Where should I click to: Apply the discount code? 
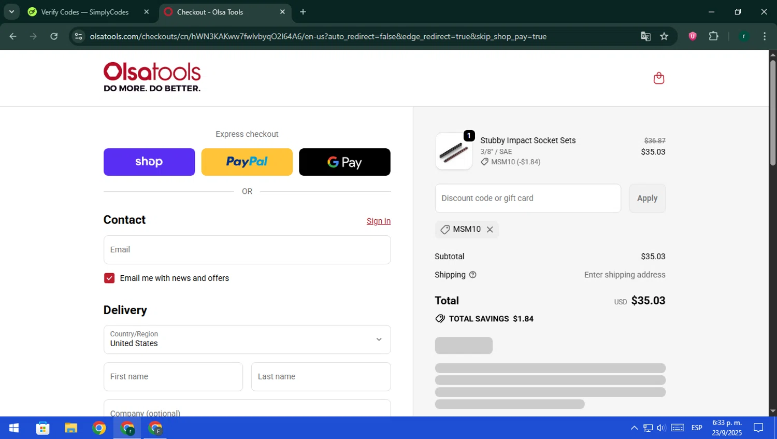pyautogui.click(x=647, y=198)
